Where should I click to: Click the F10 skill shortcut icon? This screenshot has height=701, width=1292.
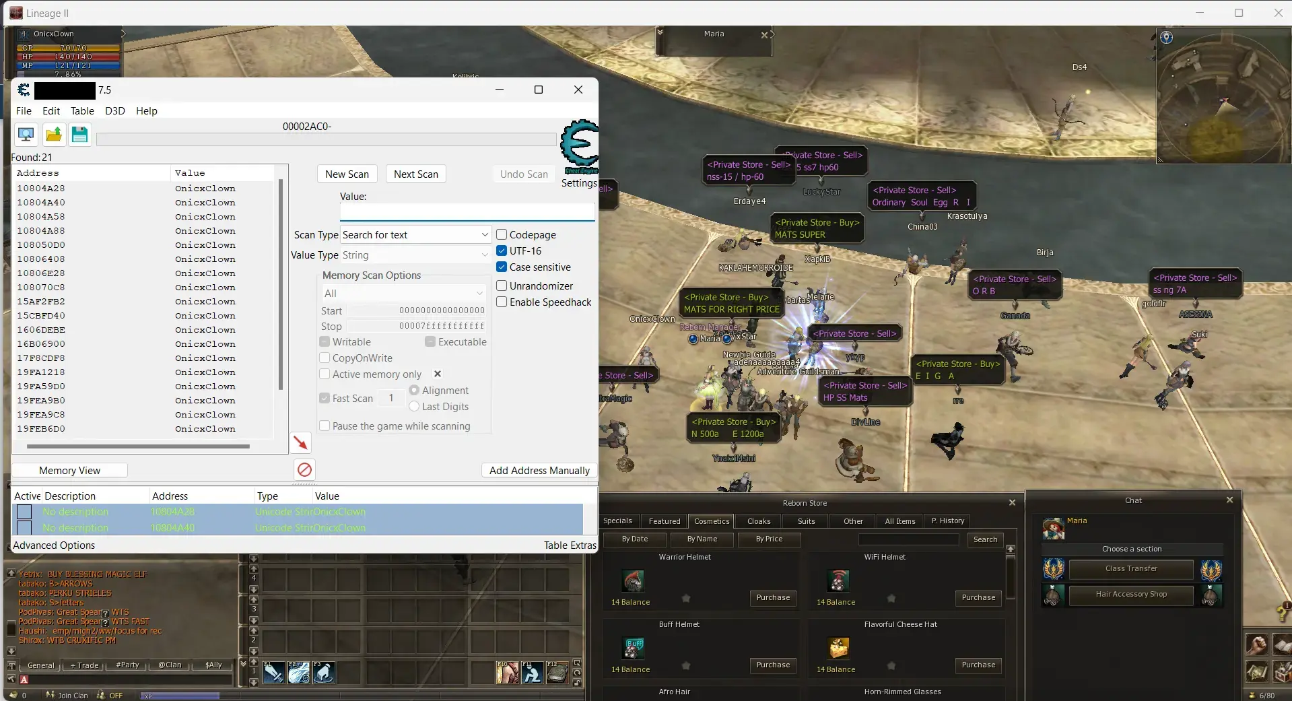coord(507,672)
